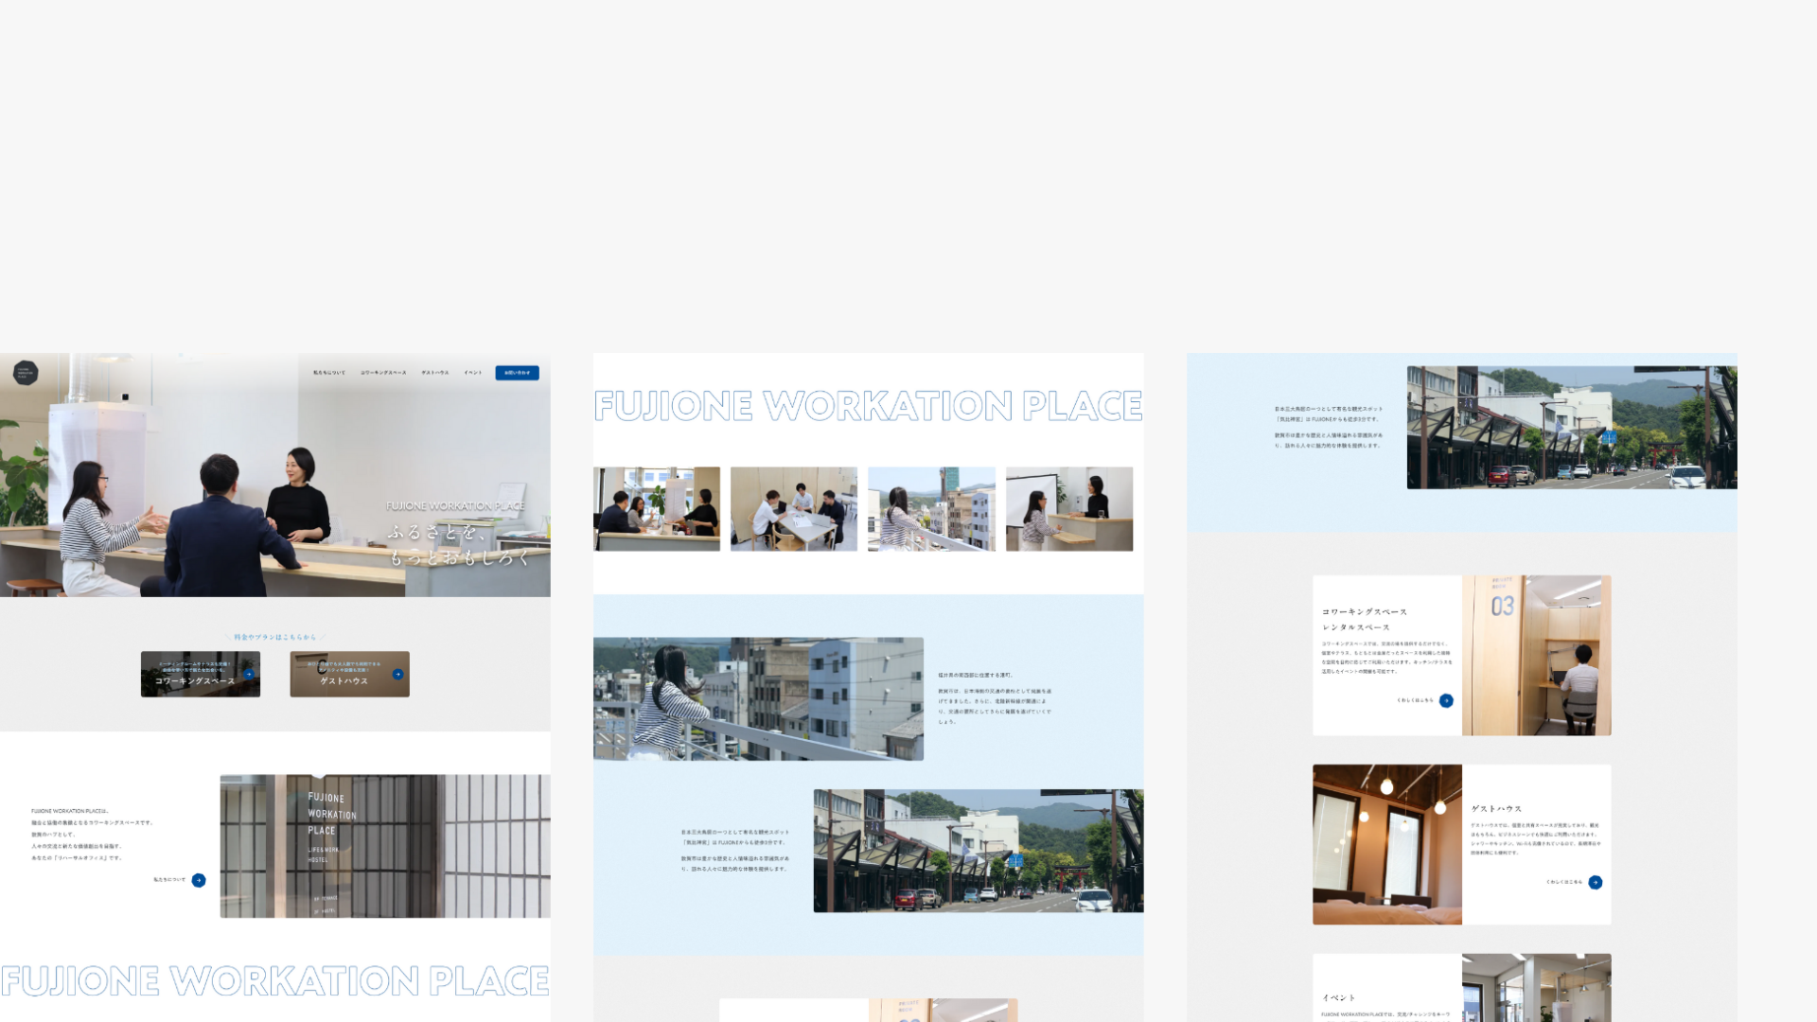Click arrow icon on コワーキングスペース banner
Image resolution: width=1817 pixels, height=1022 pixels.
[249, 675]
